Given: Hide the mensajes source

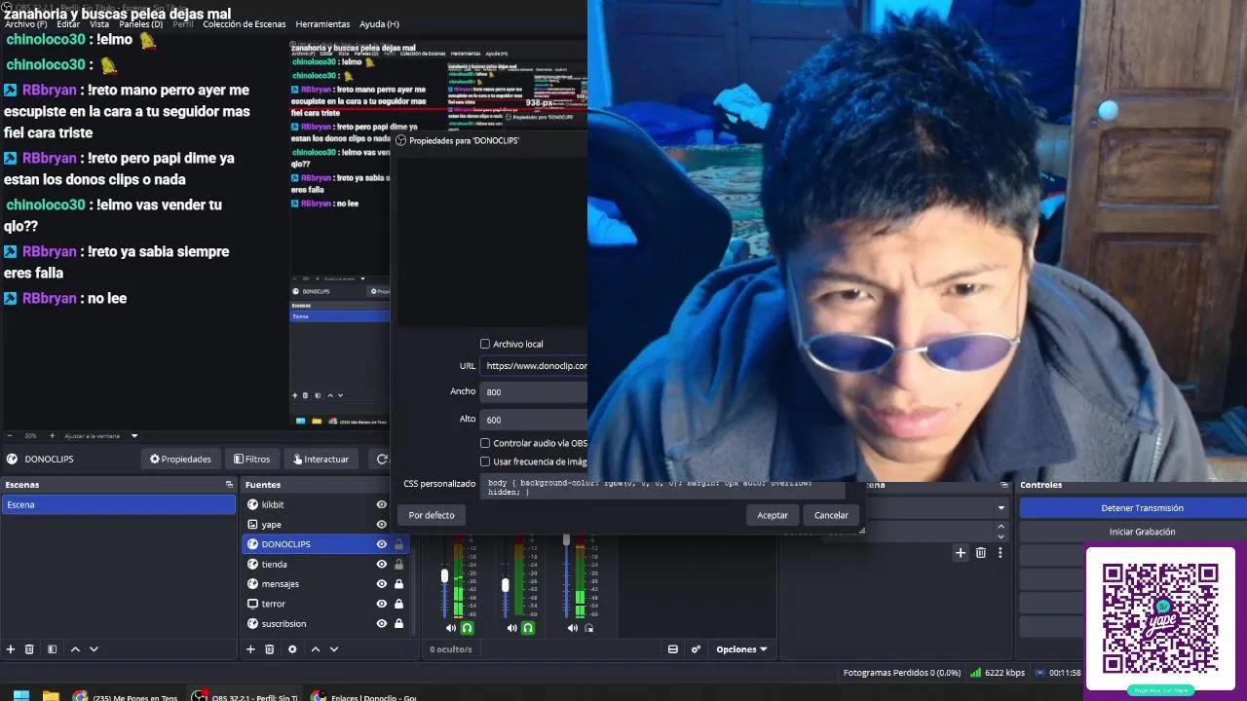Looking at the screenshot, I should point(382,584).
